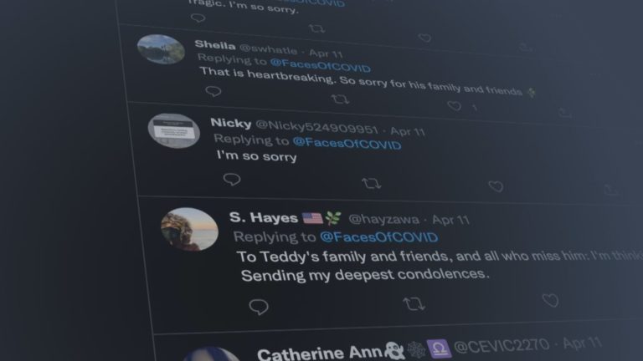Reply to Nicky's 'I'm so sorry' tweet
This screenshot has width=643, height=361.
coord(232,180)
